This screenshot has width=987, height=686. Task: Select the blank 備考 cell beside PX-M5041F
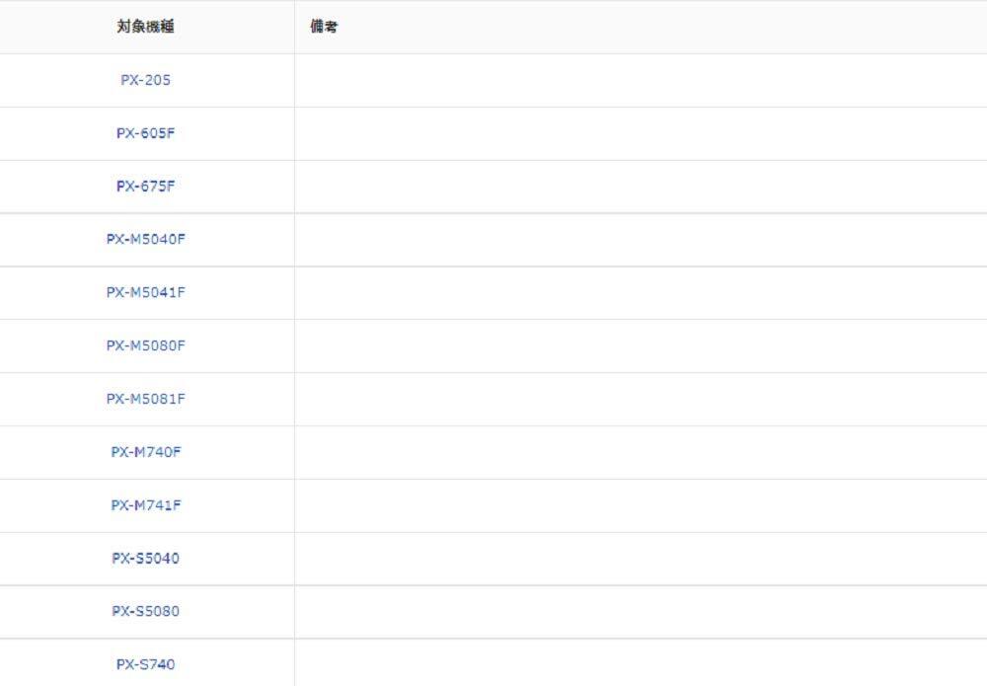pos(640,292)
